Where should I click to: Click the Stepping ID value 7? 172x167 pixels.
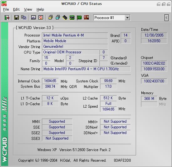(104, 58)
